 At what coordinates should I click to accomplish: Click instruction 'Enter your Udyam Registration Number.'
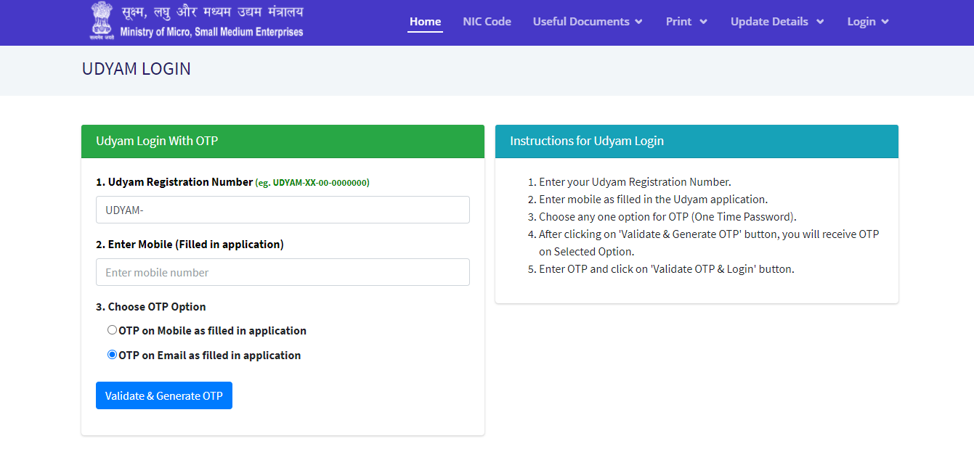tap(635, 182)
